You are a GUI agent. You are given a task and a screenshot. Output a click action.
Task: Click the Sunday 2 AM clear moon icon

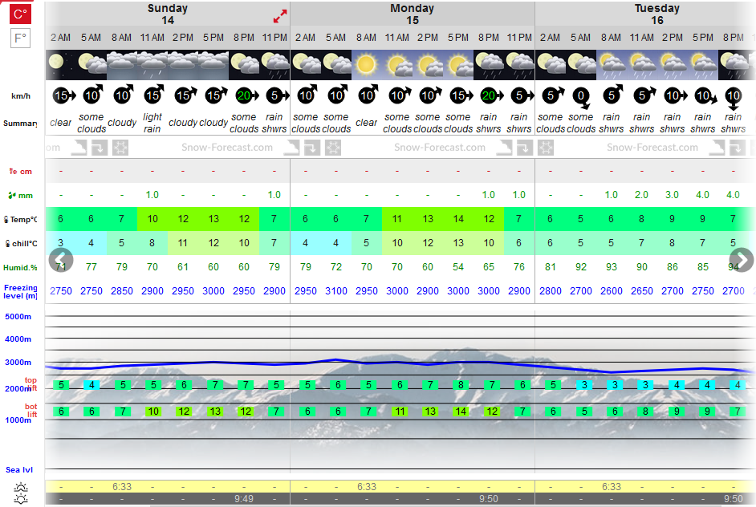click(61, 65)
